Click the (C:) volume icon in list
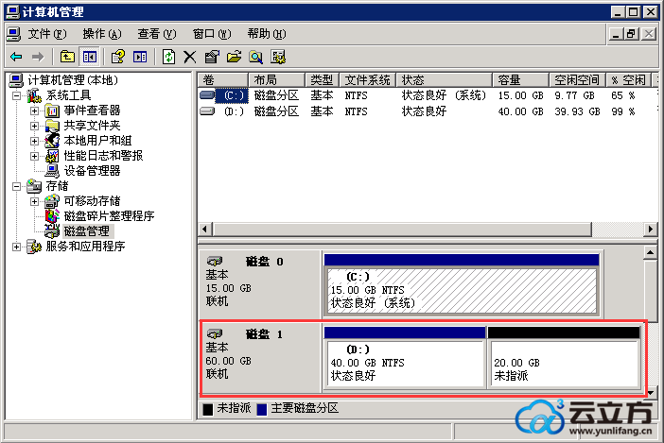Screen dimensions: 664x443 tap(207, 95)
